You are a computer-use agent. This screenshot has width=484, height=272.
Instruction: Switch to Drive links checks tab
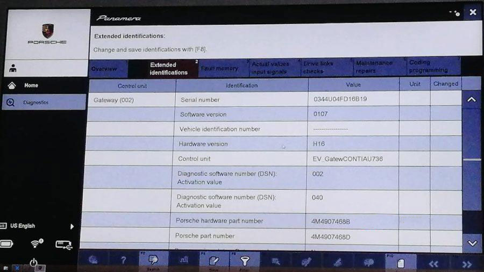click(327, 67)
